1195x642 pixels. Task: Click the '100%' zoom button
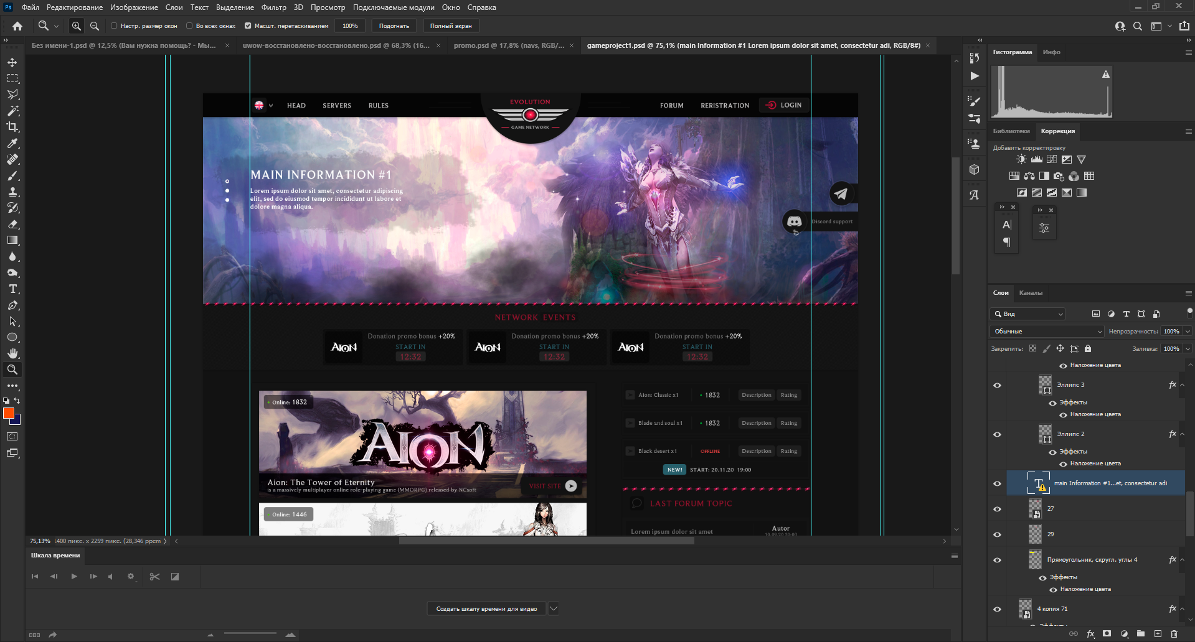[x=350, y=26]
